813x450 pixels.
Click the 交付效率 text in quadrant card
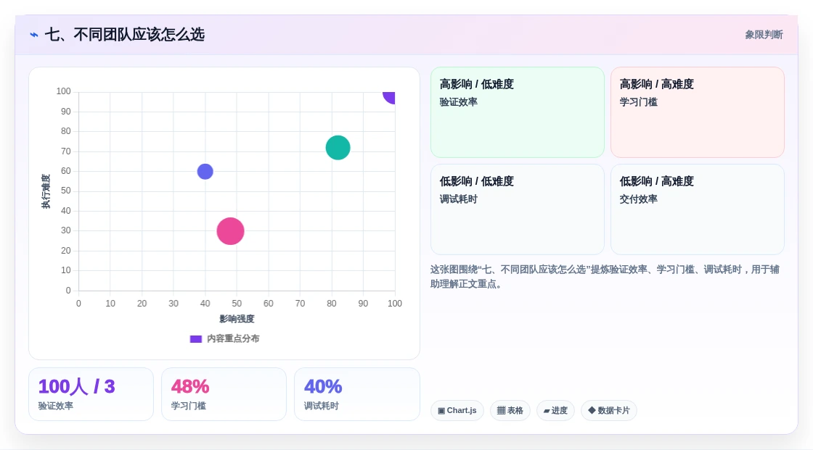(638, 199)
